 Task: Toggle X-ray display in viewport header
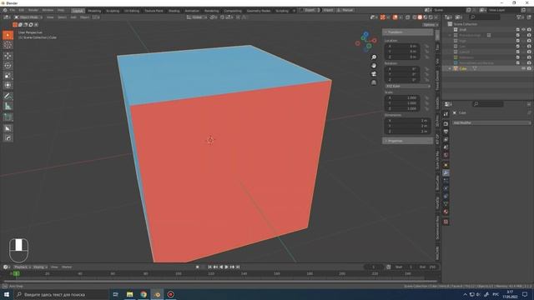[x=408, y=17]
